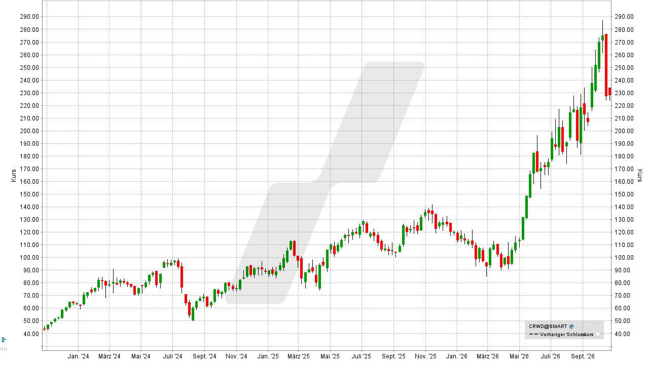Click the 'Juli '24' date label
The image size is (649, 365).
click(x=173, y=356)
